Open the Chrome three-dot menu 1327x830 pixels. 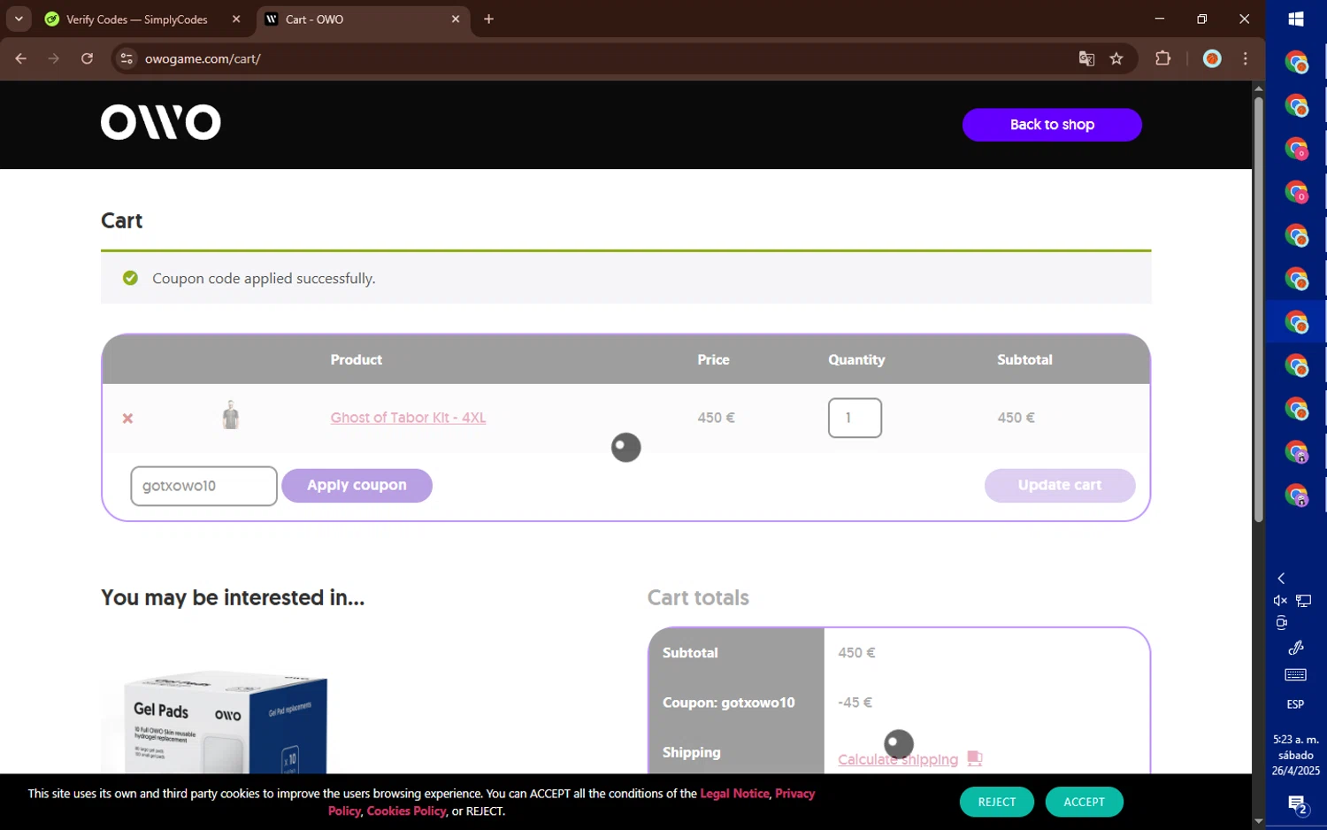tap(1246, 58)
